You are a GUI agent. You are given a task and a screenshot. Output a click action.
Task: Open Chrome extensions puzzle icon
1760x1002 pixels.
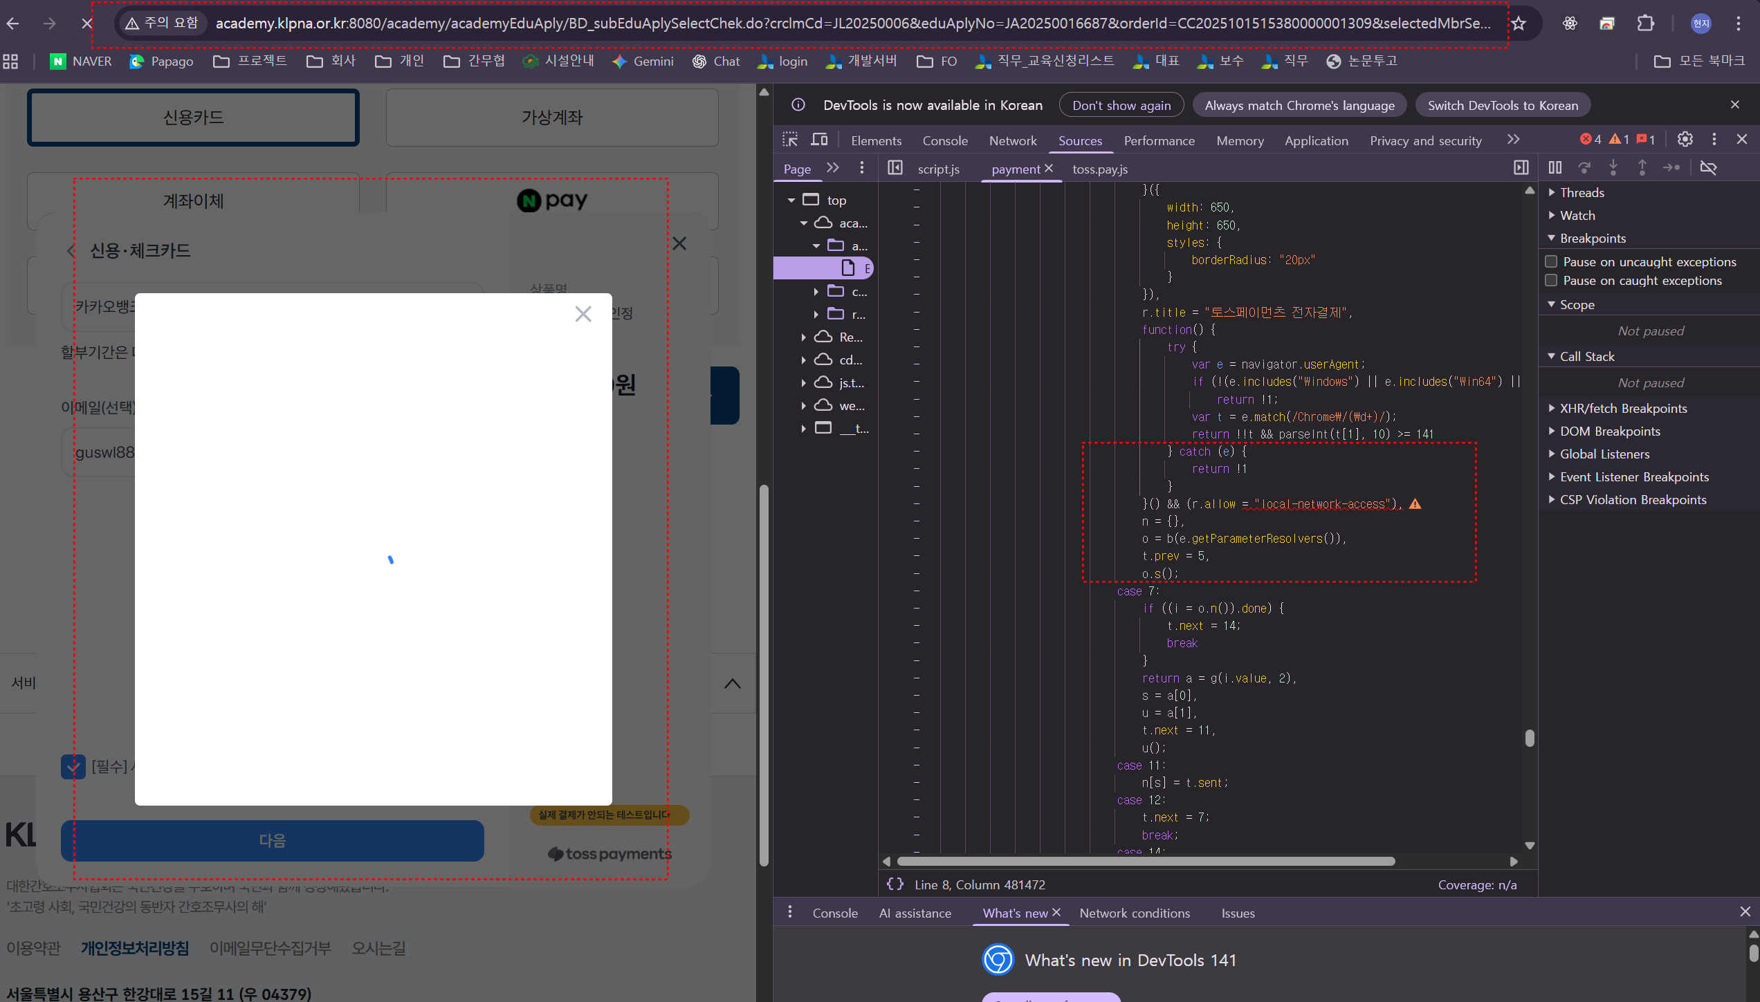[1645, 24]
